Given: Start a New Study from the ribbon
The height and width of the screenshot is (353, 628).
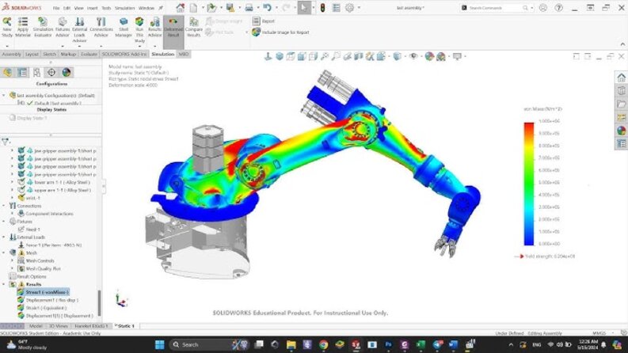Looking at the screenshot, I should pos(7,27).
